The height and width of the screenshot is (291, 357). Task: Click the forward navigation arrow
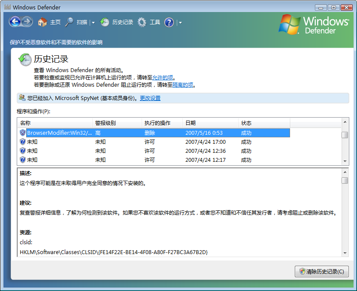point(27,22)
